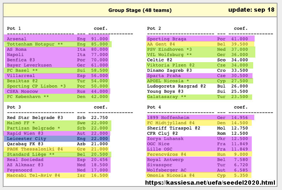Click 'AZ Alkmaar @3' entry
Screen dimensions: 282x190
coord(25,165)
